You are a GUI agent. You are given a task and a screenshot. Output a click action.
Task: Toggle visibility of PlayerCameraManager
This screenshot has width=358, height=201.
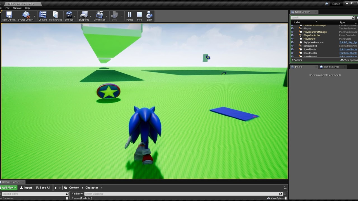tap(292, 32)
